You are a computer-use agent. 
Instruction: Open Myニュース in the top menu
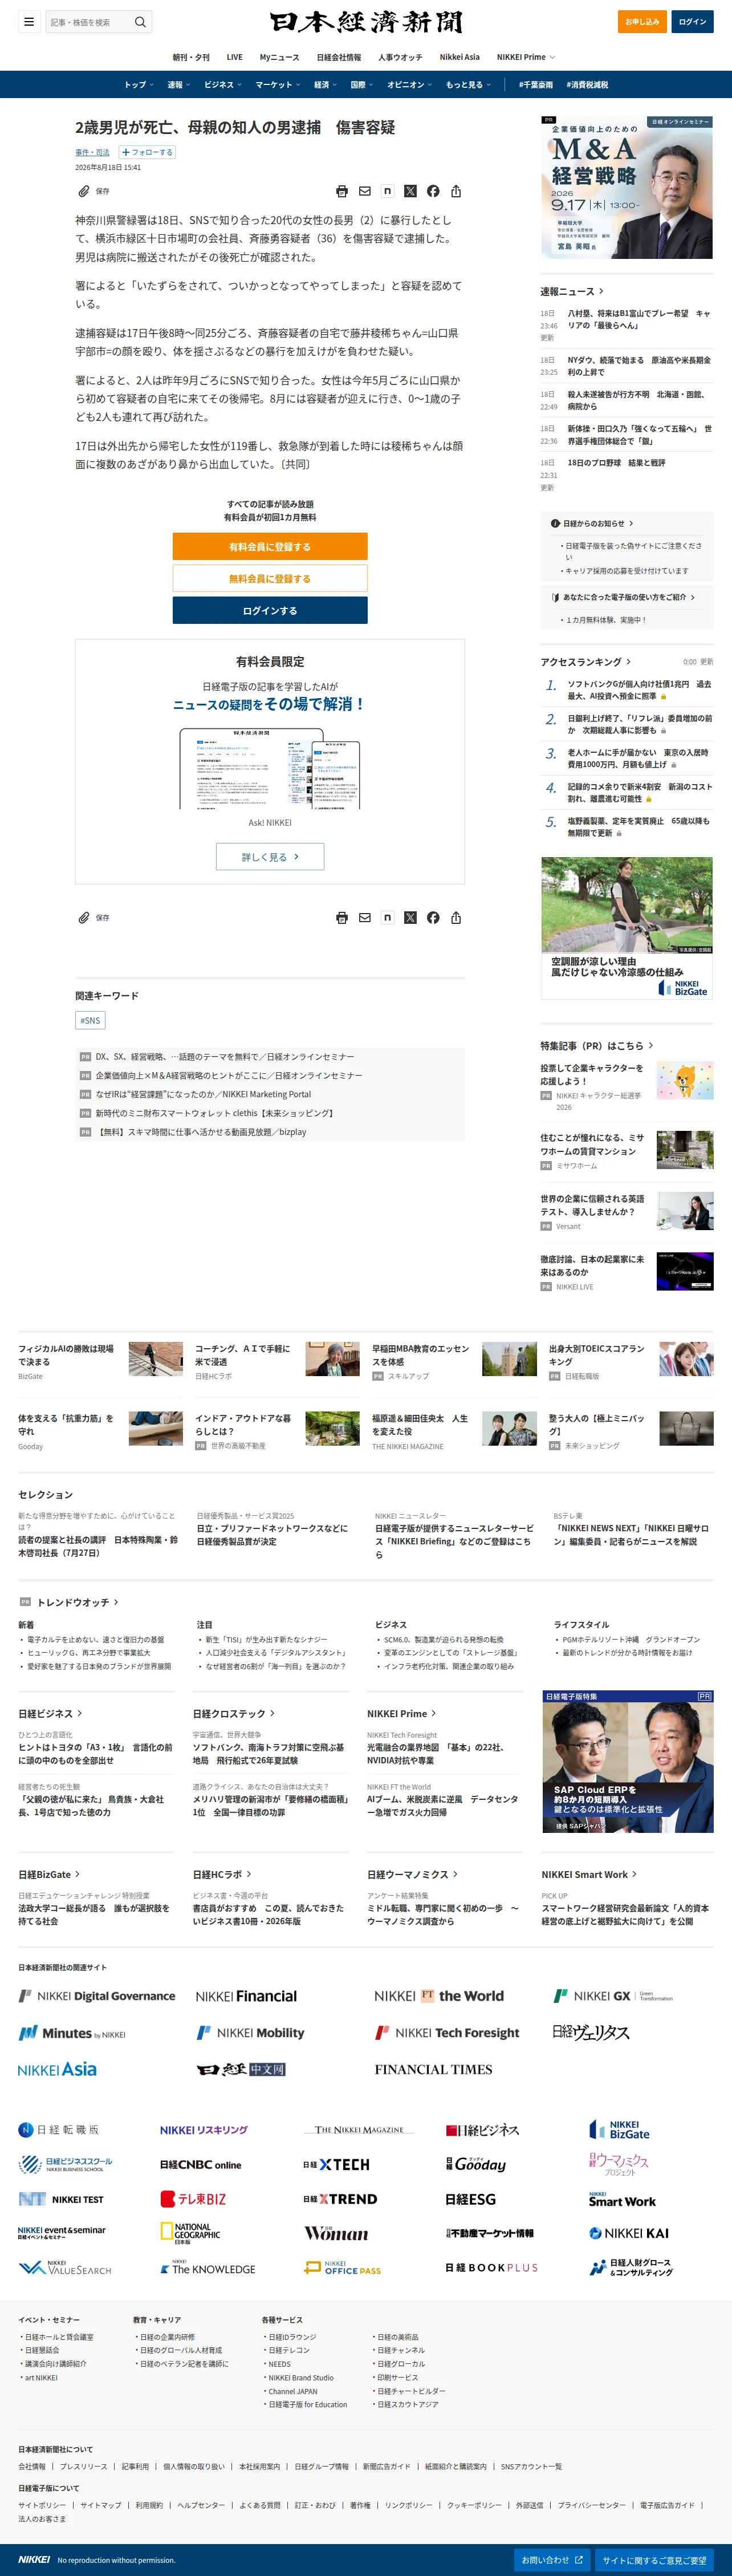pos(279,57)
